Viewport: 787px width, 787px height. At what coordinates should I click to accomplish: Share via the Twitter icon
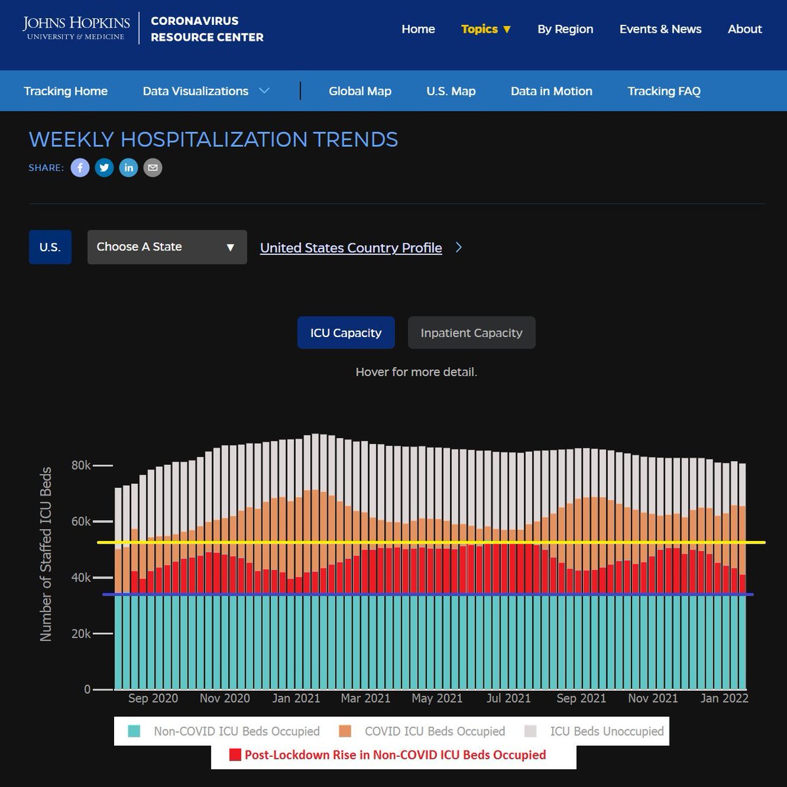(x=104, y=168)
